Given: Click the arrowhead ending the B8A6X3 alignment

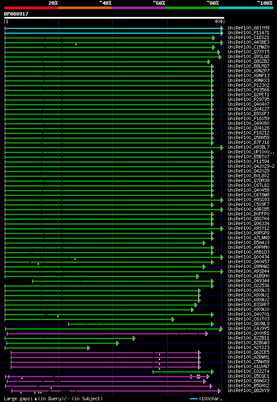Looking at the screenshot, I should pyautogui.click(x=205, y=382).
